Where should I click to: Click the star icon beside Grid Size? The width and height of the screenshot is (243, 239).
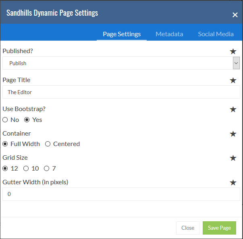(x=233, y=158)
